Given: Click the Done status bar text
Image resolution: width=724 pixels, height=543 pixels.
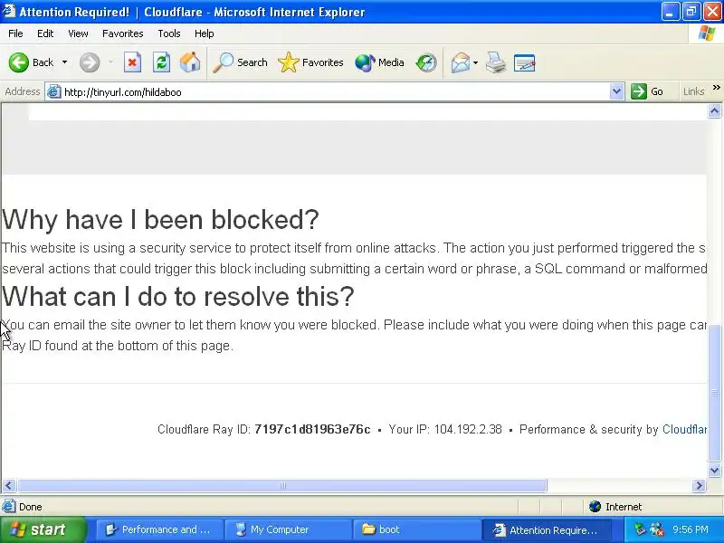Looking at the screenshot, I should (x=31, y=507).
